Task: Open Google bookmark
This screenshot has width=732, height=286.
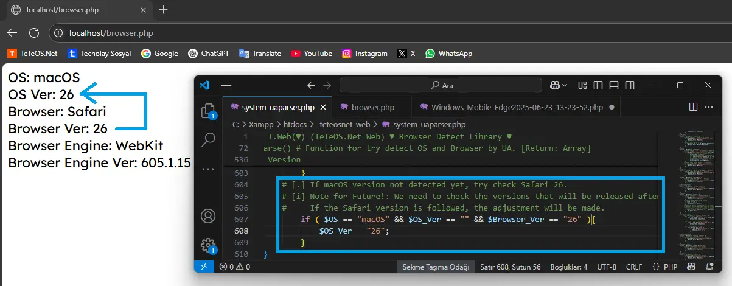Action: pyautogui.click(x=159, y=54)
